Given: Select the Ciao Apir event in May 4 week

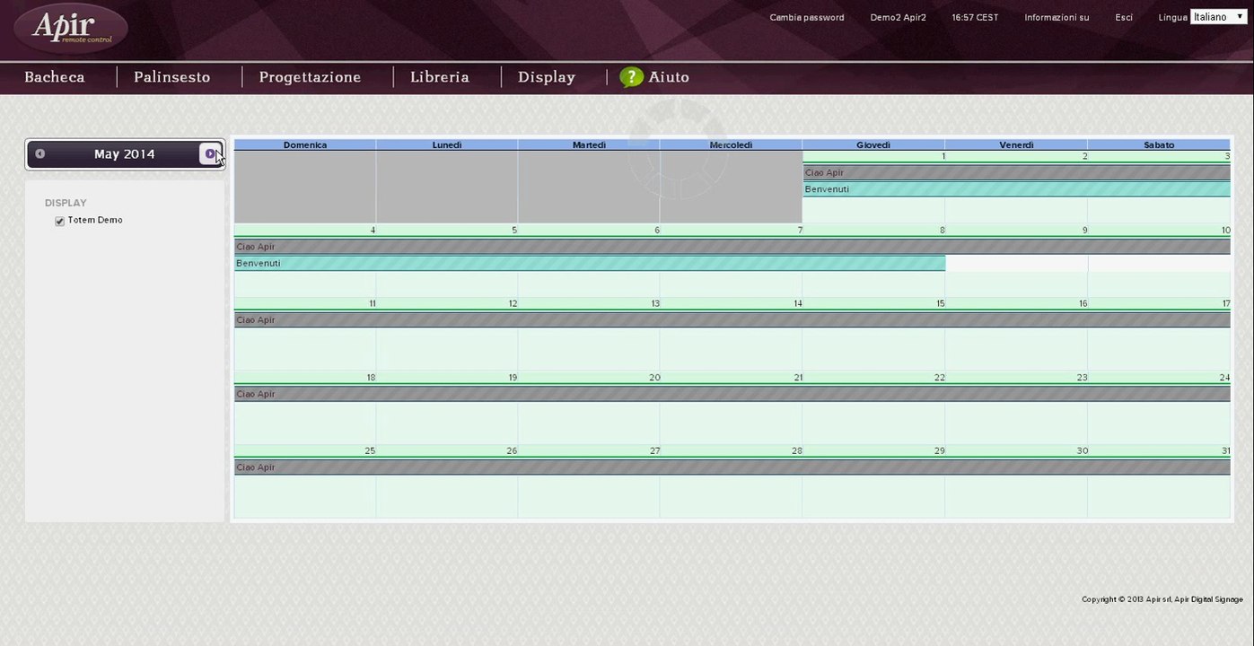Looking at the screenshot, I should coord(732,247).
